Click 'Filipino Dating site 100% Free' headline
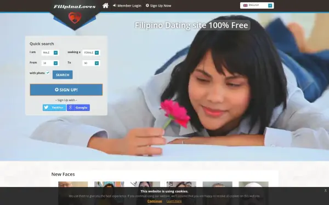 click(191, 25)
